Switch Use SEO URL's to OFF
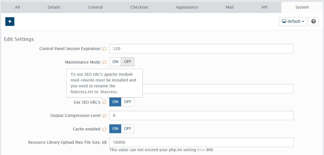The image size is (324, 155). point(128,102)
